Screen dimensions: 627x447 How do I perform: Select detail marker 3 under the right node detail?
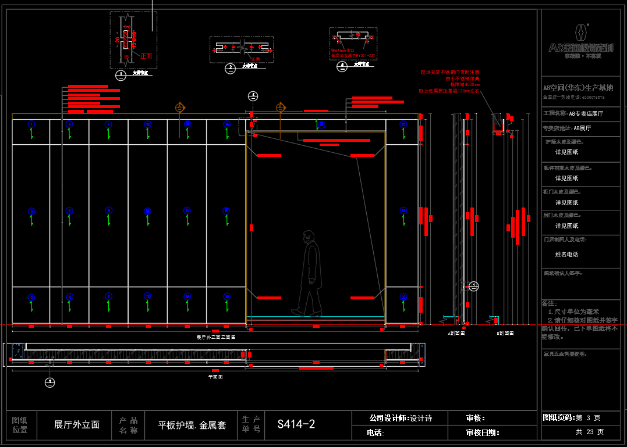pos(342,66)
